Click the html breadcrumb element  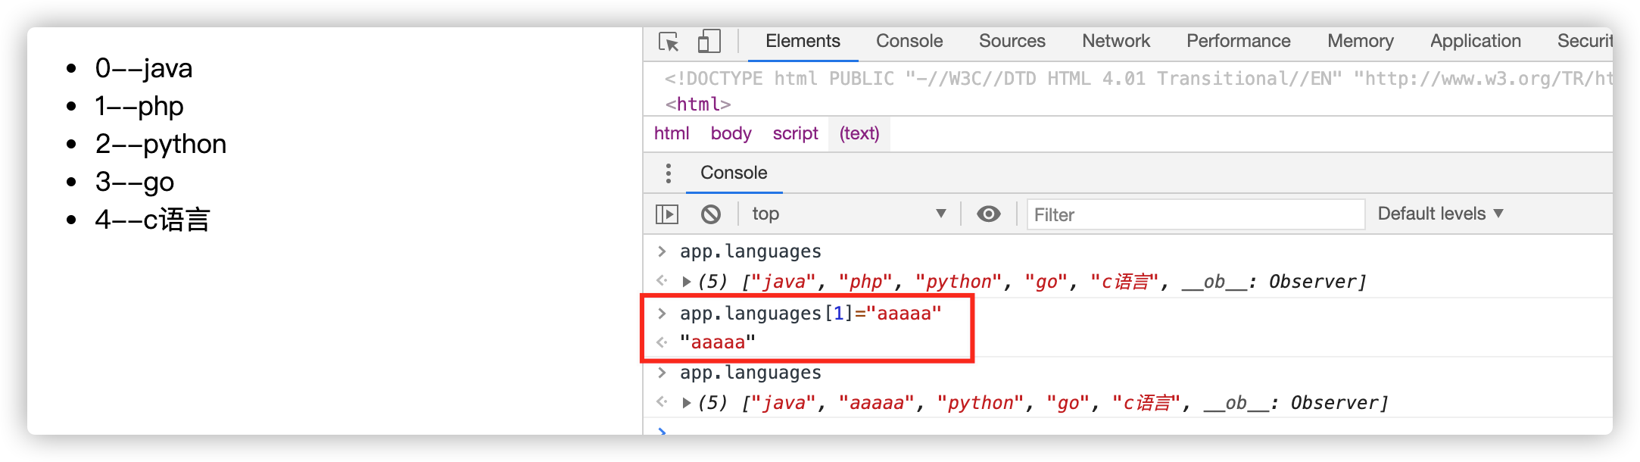(672, 134)
